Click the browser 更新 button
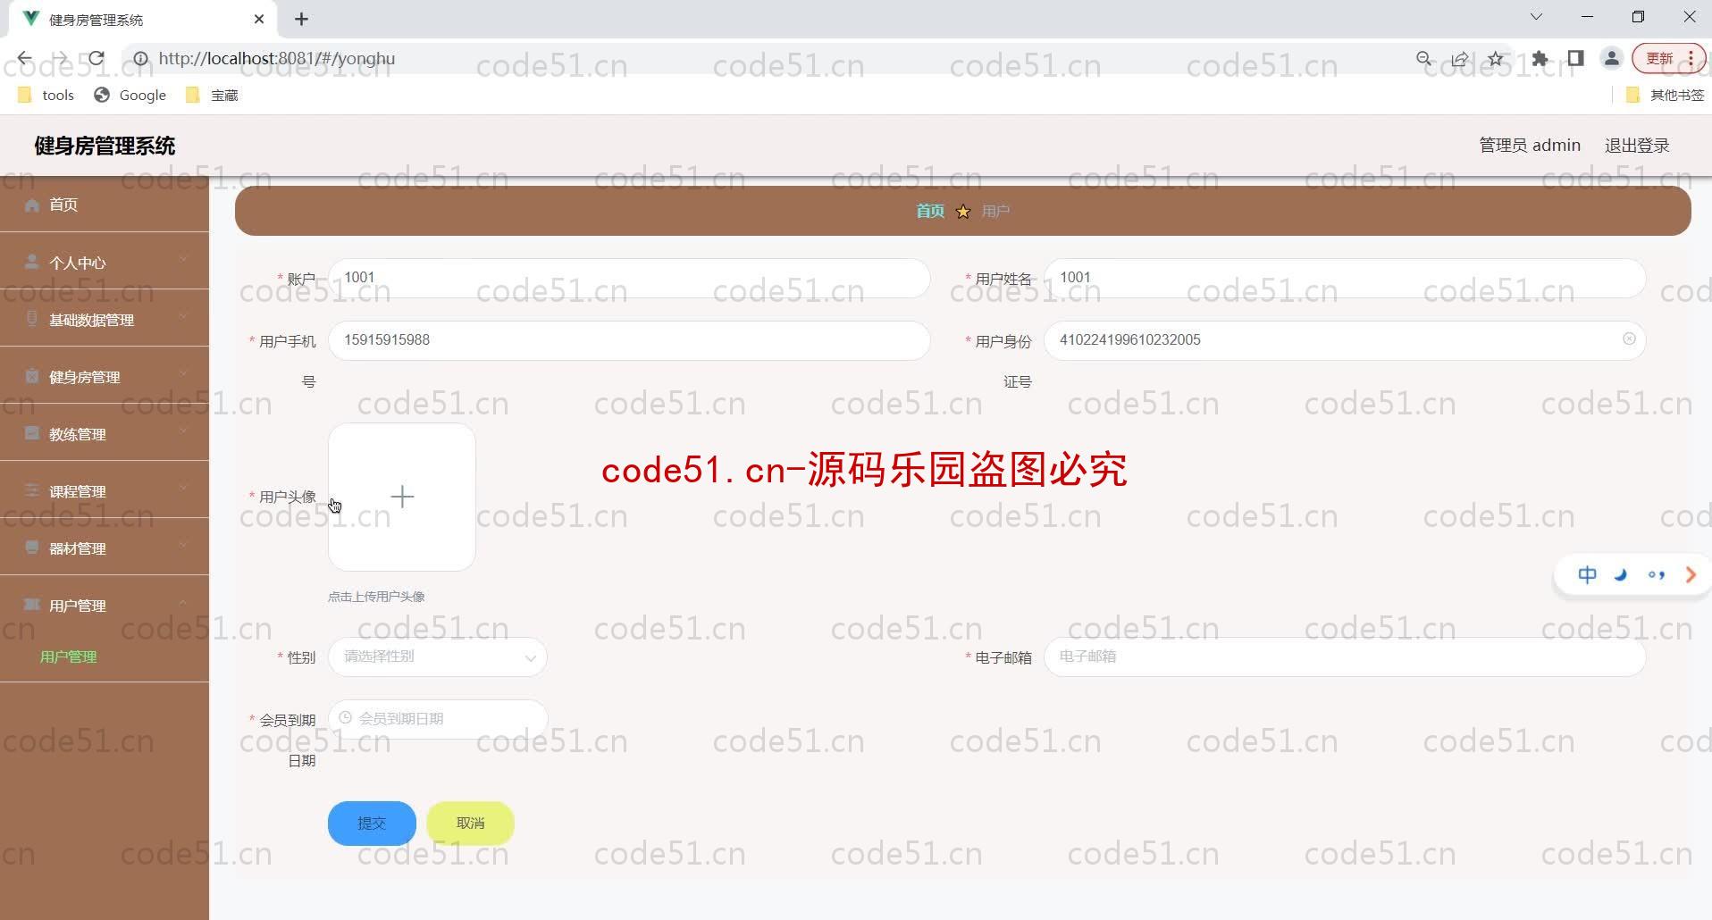The height and width of the screenshot is (920, 1712). 1668,58
